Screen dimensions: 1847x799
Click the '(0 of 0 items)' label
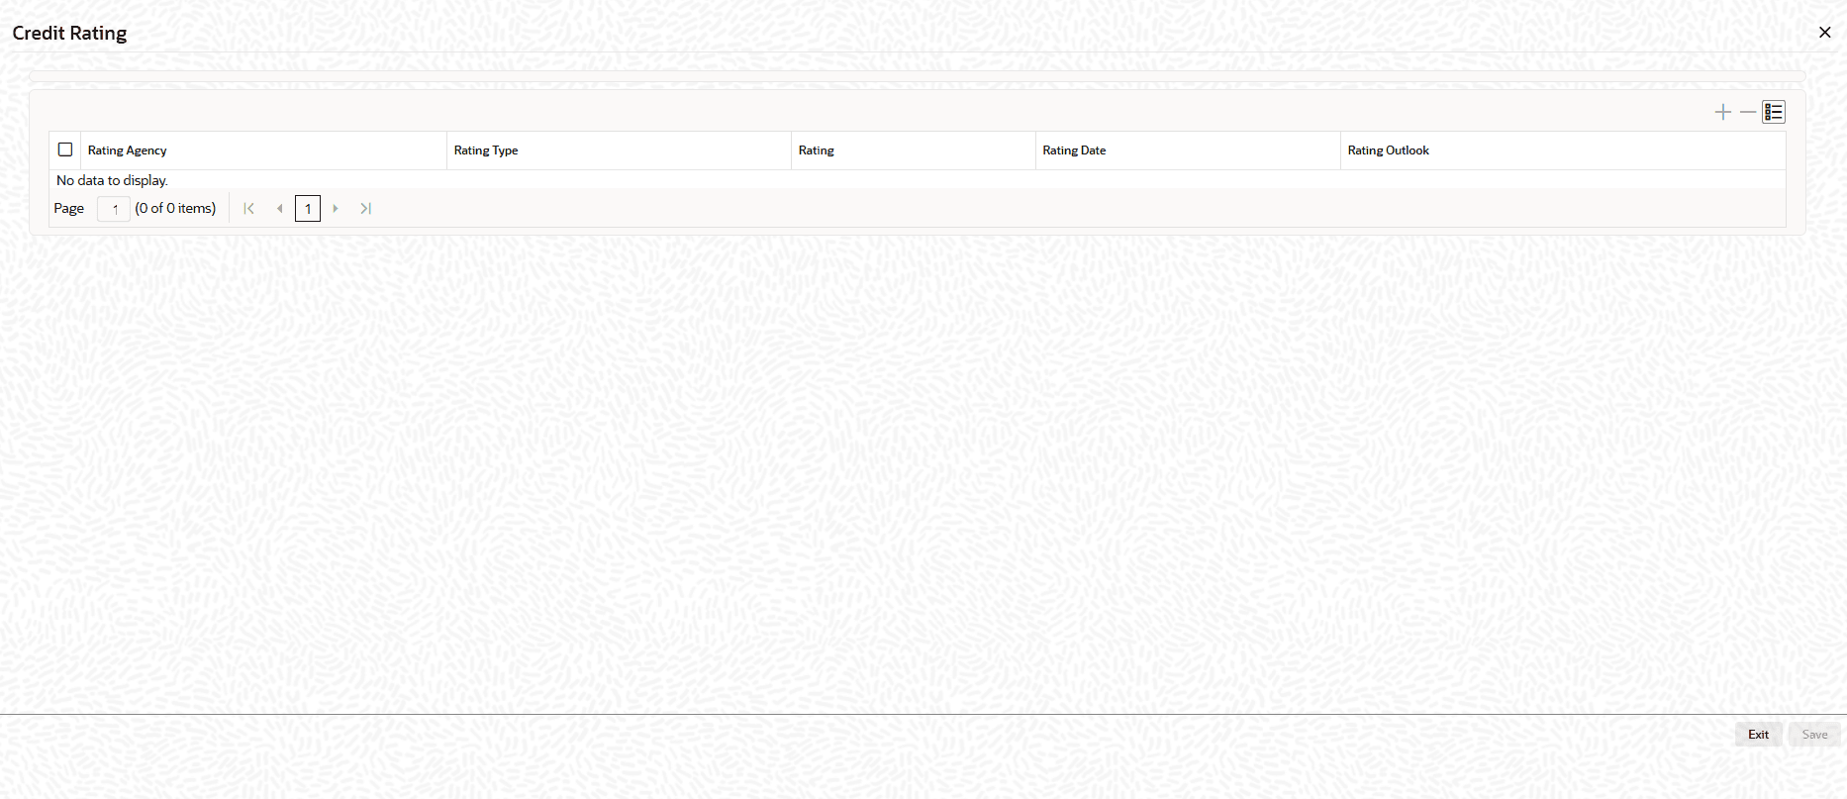175,209
